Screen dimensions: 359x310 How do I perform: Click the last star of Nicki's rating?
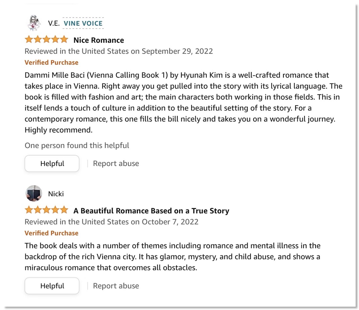click(64, 210)
